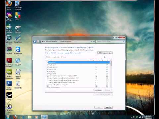This screenshot has height=119, width=159.
Task: Toggle Public checkbox for Core Networking
Action: pos(107,87)
